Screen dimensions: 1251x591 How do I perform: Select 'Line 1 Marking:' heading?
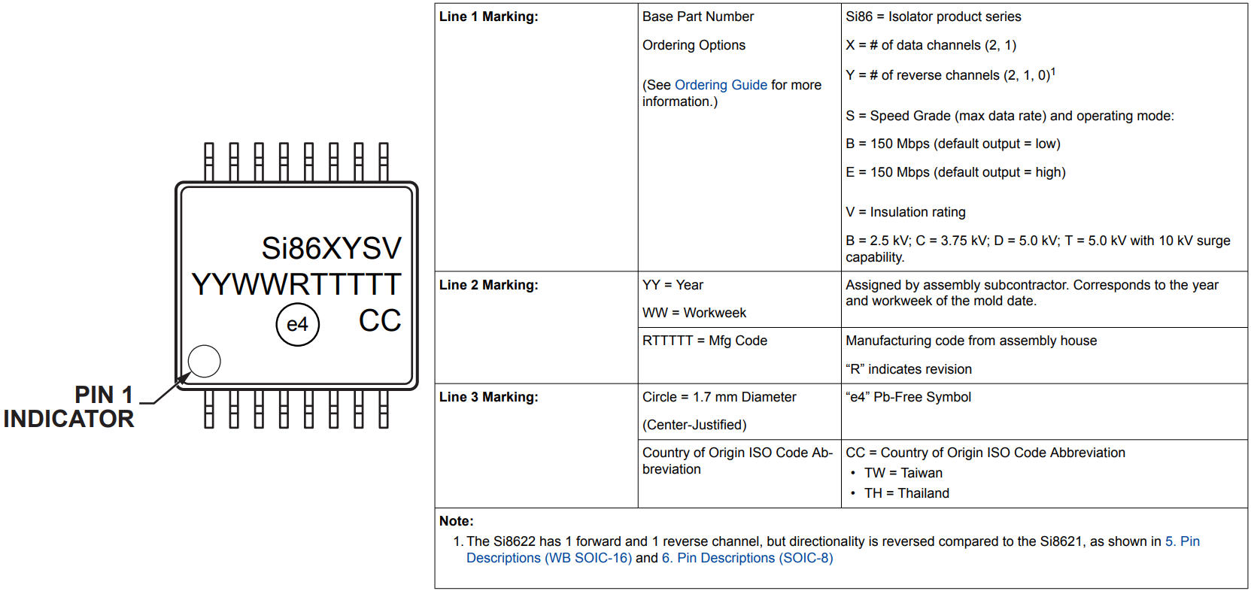[x=489, y=17]
